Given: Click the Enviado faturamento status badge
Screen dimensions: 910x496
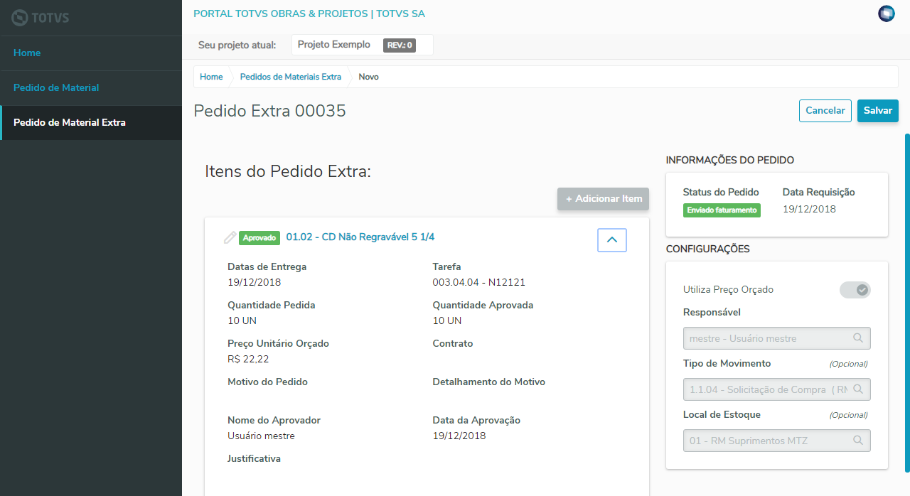Looking at the screenshot, I should 722,210.
